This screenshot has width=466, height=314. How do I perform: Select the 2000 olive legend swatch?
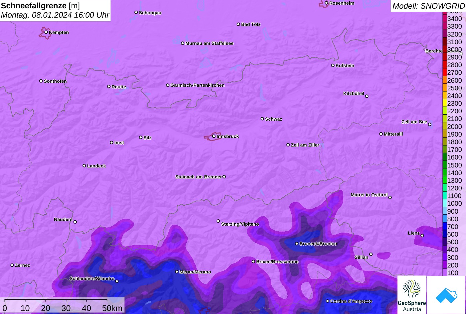[x=445, y=126]
